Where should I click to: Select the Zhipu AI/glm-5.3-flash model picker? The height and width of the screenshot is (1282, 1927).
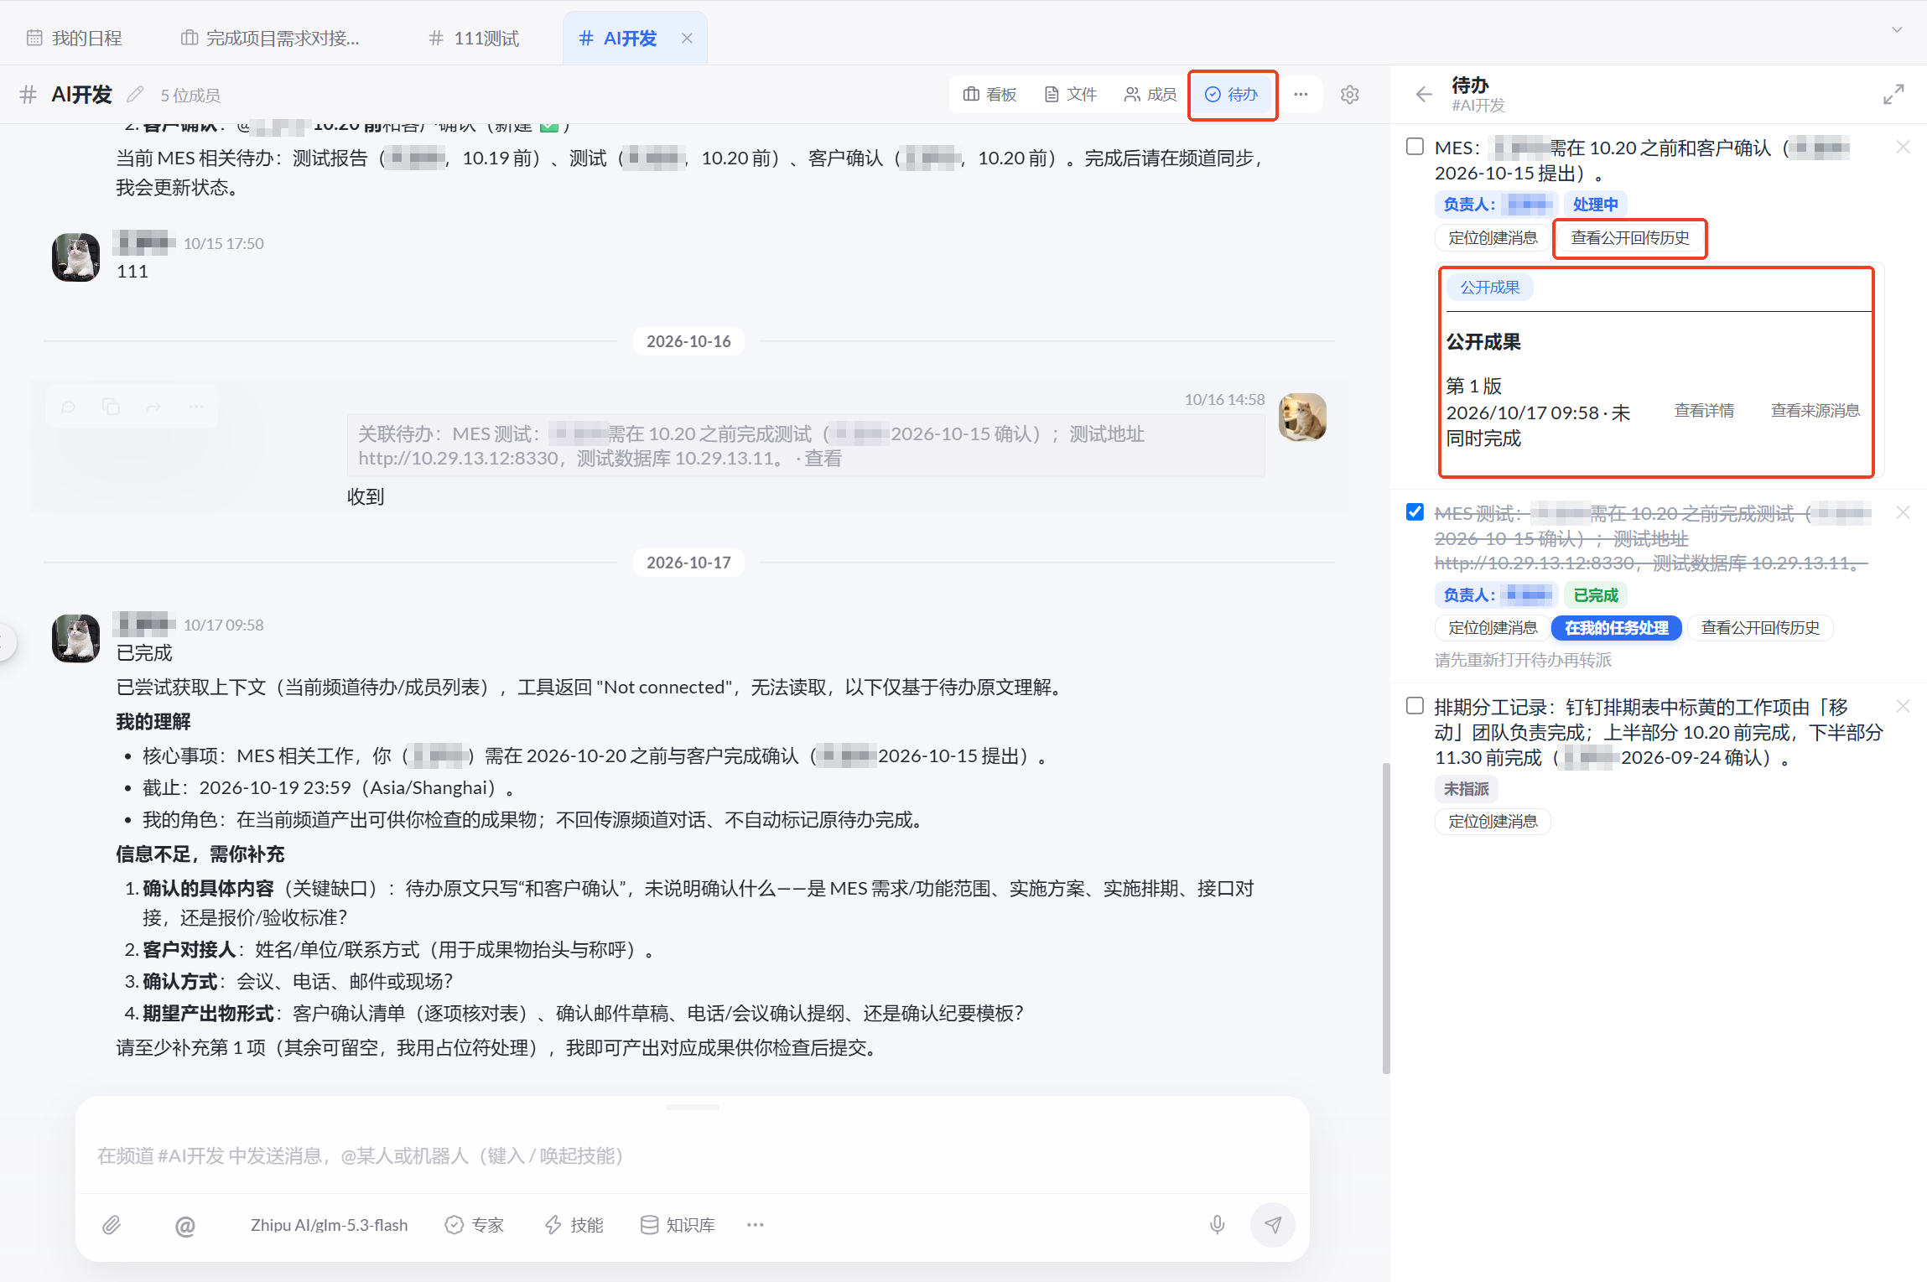[x=329, y=1226]
